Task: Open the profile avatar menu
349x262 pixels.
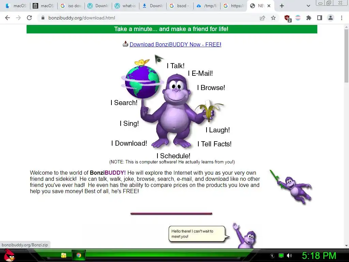Action: (x=331, y=18)
